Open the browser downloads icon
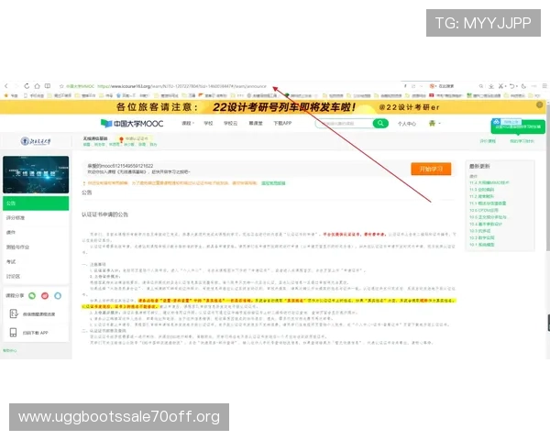This screenshot has height=440, width=550. 491,86
